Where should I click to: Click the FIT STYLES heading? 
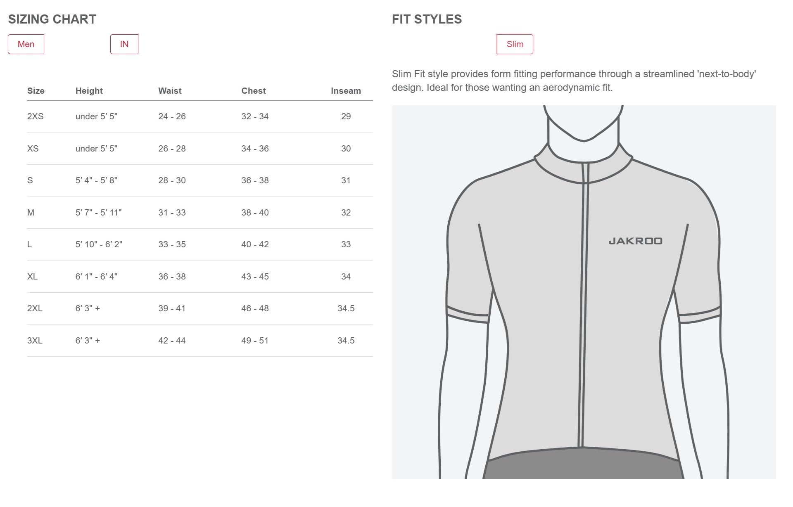coord(427,19)
